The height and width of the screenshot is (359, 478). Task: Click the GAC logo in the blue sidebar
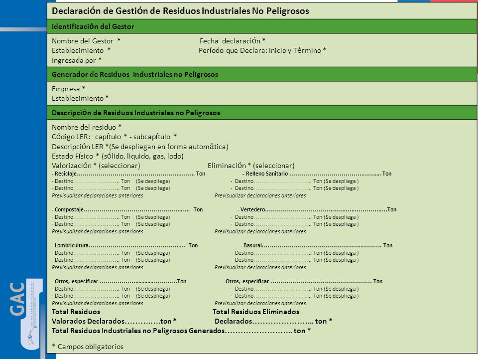pyautogui.click(x=25, y=315)
